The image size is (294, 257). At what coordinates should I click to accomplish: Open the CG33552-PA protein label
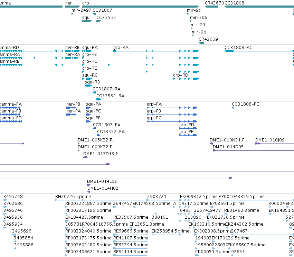[111, 132]
